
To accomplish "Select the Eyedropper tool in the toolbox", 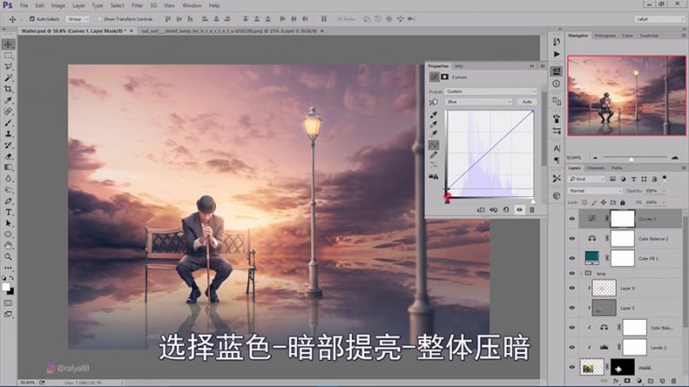I will pos(8,100).
